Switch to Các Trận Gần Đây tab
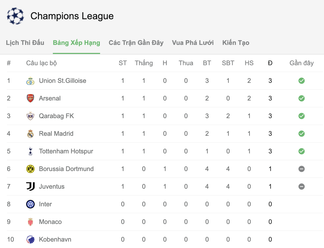Viewport: 324px width, 248px height. pyautogui.click(x=136, y=43)
